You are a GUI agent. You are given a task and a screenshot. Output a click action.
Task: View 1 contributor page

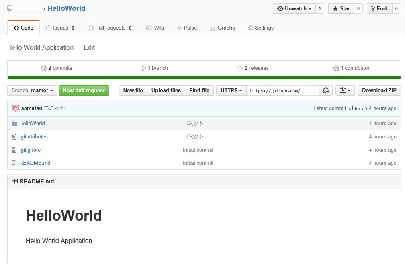pyautogui.click(x=351, y=68)
